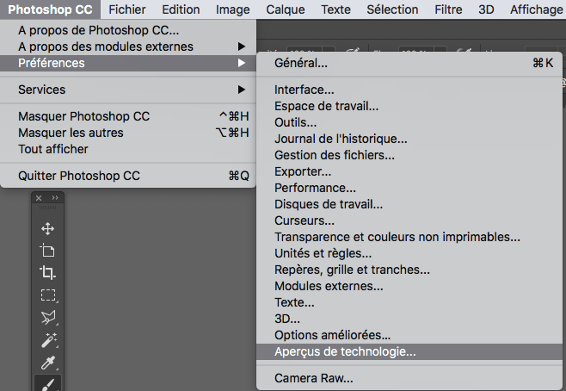Open Repères, grille et tranches...
566x391 pixels.
(409, 270)
